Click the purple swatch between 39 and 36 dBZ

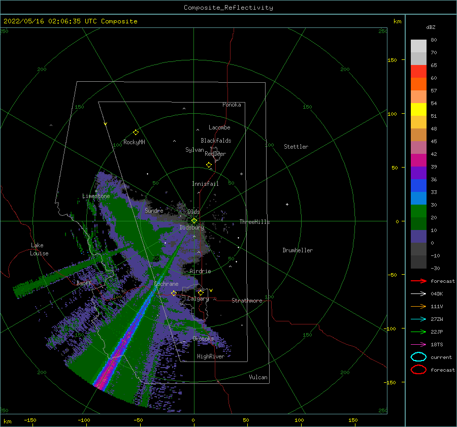418,173
